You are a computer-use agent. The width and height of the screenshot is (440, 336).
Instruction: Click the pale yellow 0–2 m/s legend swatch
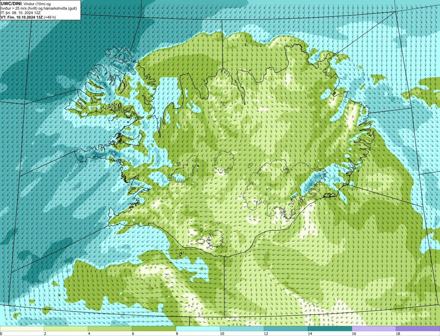[22, 328]
